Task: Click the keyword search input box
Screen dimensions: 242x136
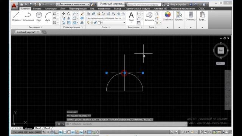Action: pyautogui.click(x=144, y=5)
